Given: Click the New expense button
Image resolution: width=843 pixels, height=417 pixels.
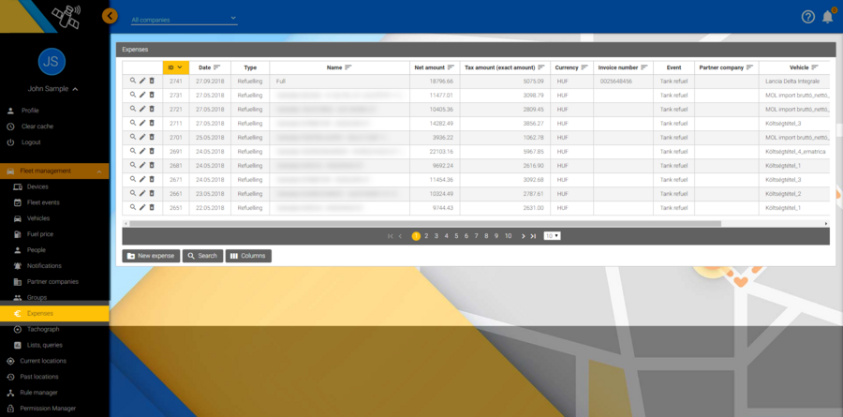Looking at the screenshot, I should point(150,256).
